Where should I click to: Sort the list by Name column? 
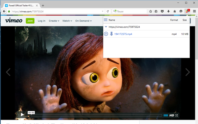coord(112,20)
